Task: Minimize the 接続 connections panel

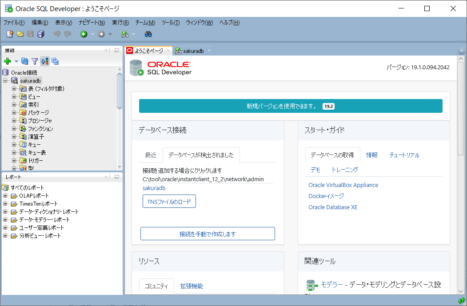Action: coord(117,51)
